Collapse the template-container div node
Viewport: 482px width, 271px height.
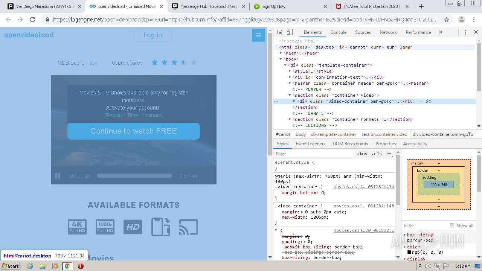click(285, 65)
